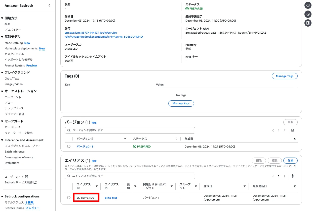Viewport: 313px width, 211px height.
Task: Focus the バージョンを検索します search field
Action: point(130,130)
